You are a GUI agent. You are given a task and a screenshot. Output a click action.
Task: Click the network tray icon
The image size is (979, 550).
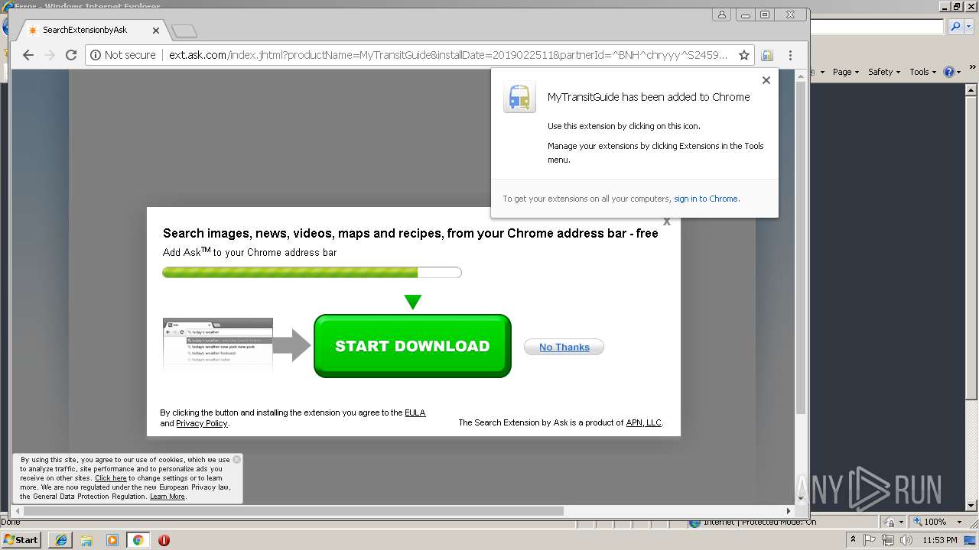(888, 540)
